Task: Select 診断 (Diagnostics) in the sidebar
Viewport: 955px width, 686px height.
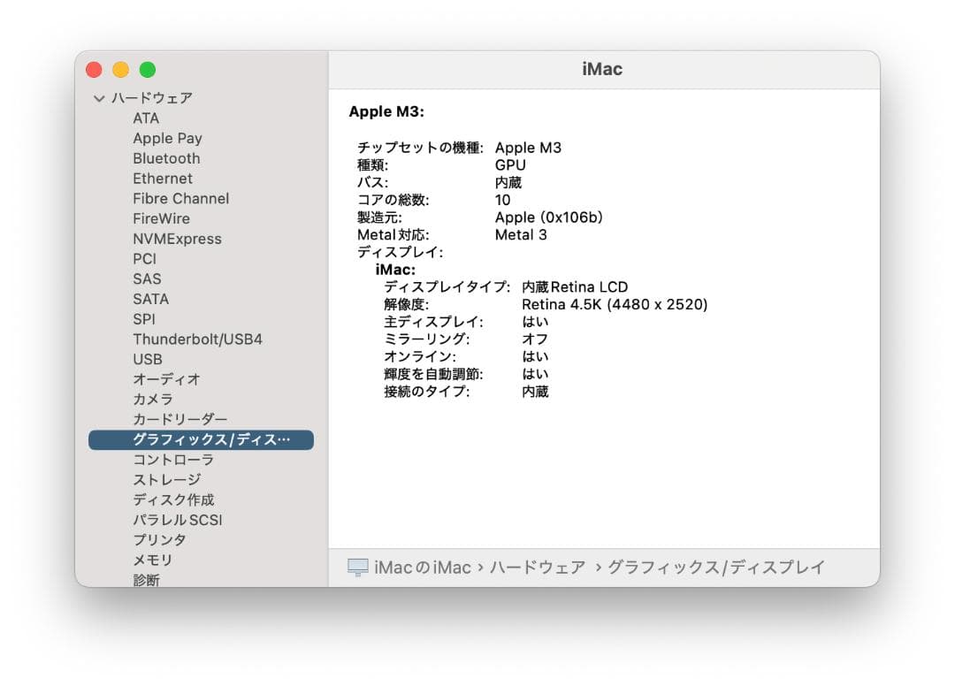Action: [x=147, y=580]
